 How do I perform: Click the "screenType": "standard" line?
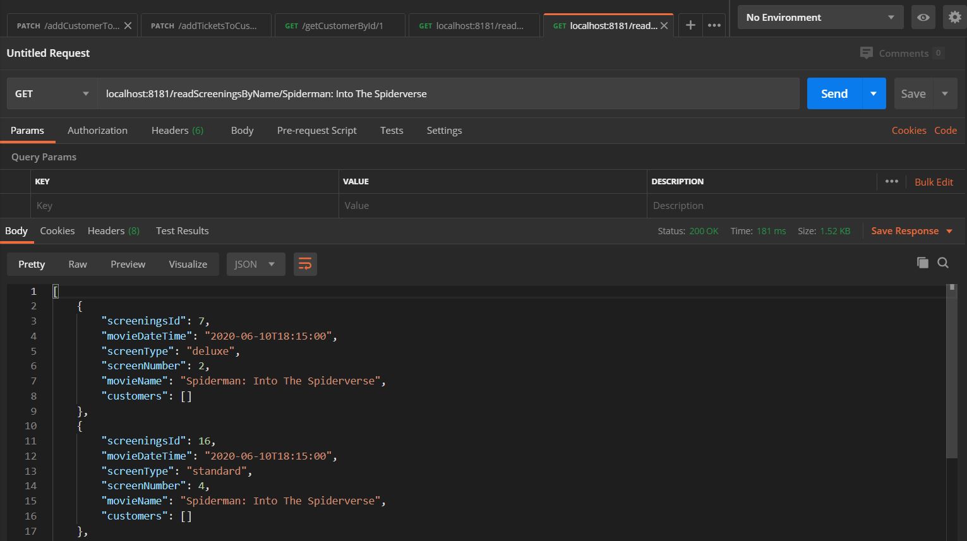pos(177,471)
